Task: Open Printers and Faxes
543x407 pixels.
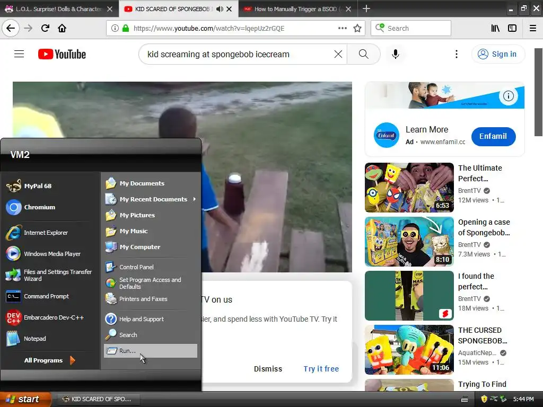Action: [x=136, y=299]
